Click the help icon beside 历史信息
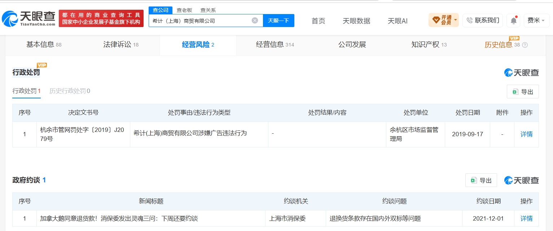The image size is (553, 231). pyautogui.click(x=525, y=45)
